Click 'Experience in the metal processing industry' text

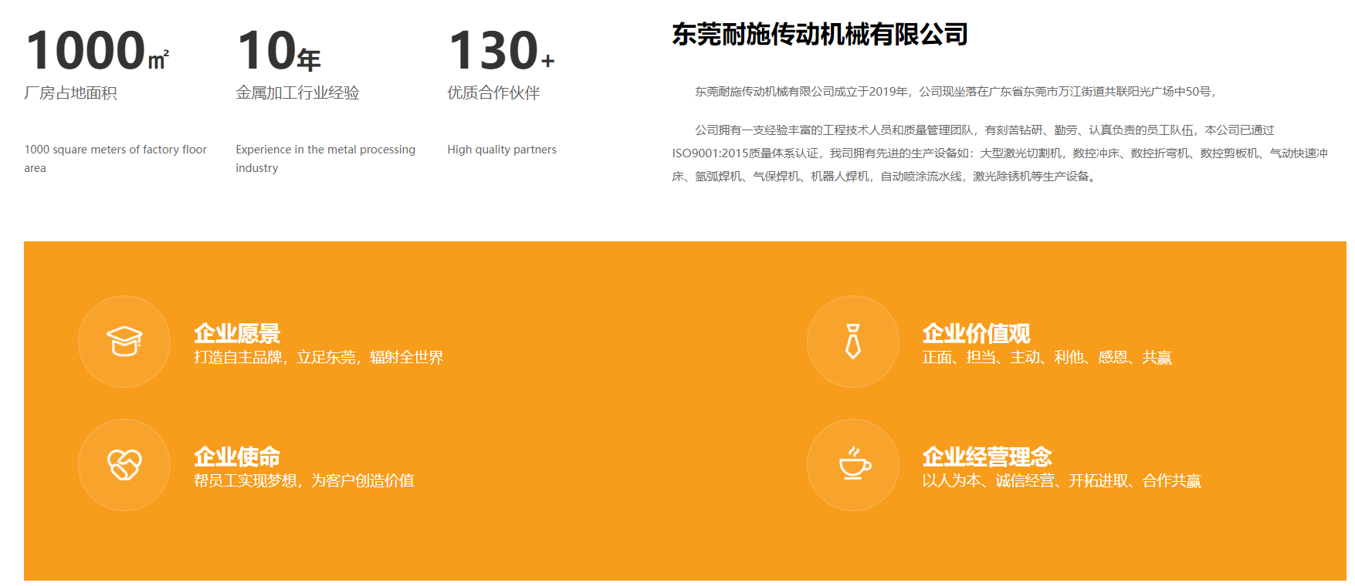click(326, 159)
